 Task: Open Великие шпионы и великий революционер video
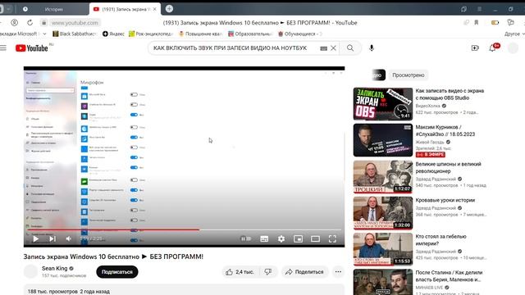pyautogui.click(x=449, y=167)
